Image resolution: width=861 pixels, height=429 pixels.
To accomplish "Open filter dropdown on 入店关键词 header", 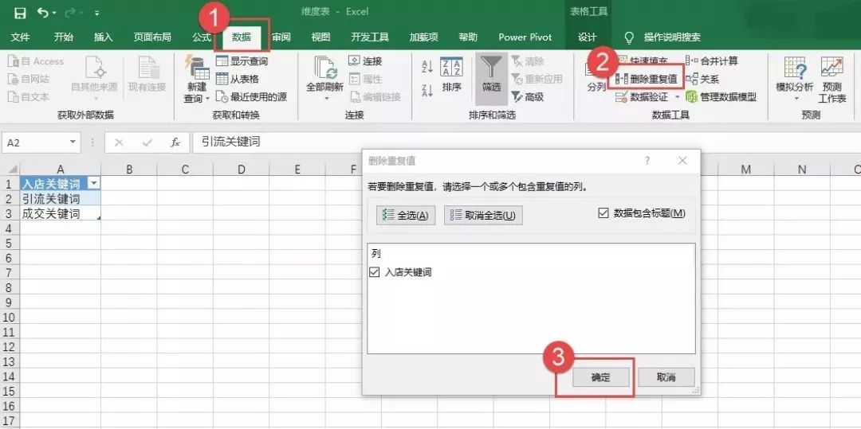I will [x=94, y=184].
